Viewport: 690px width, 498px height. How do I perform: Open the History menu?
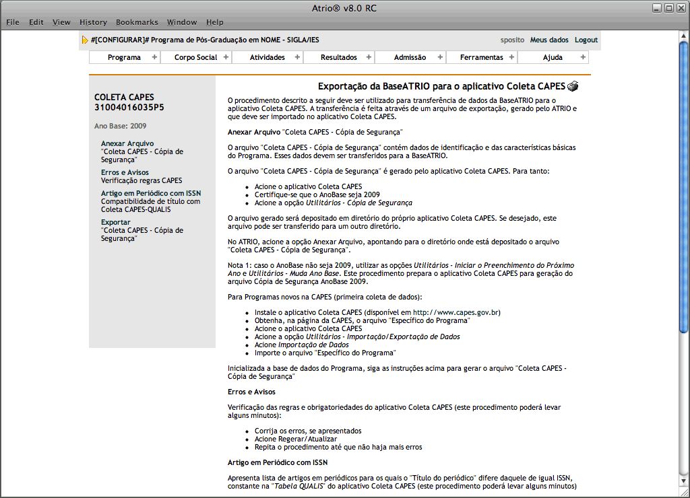click(93, 22)
